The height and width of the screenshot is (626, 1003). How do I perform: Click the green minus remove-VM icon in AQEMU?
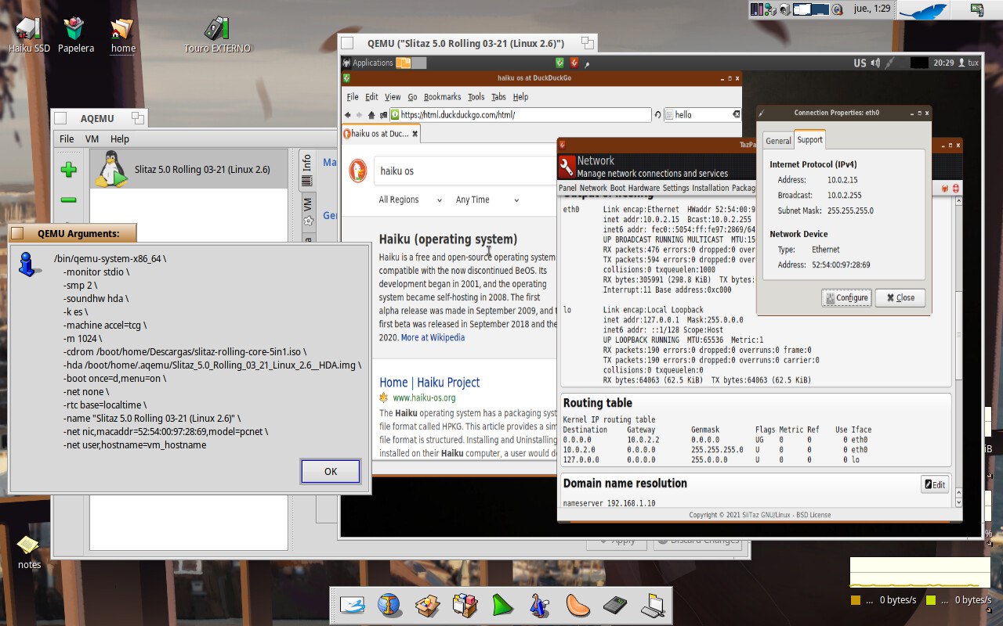pos(69,200)
